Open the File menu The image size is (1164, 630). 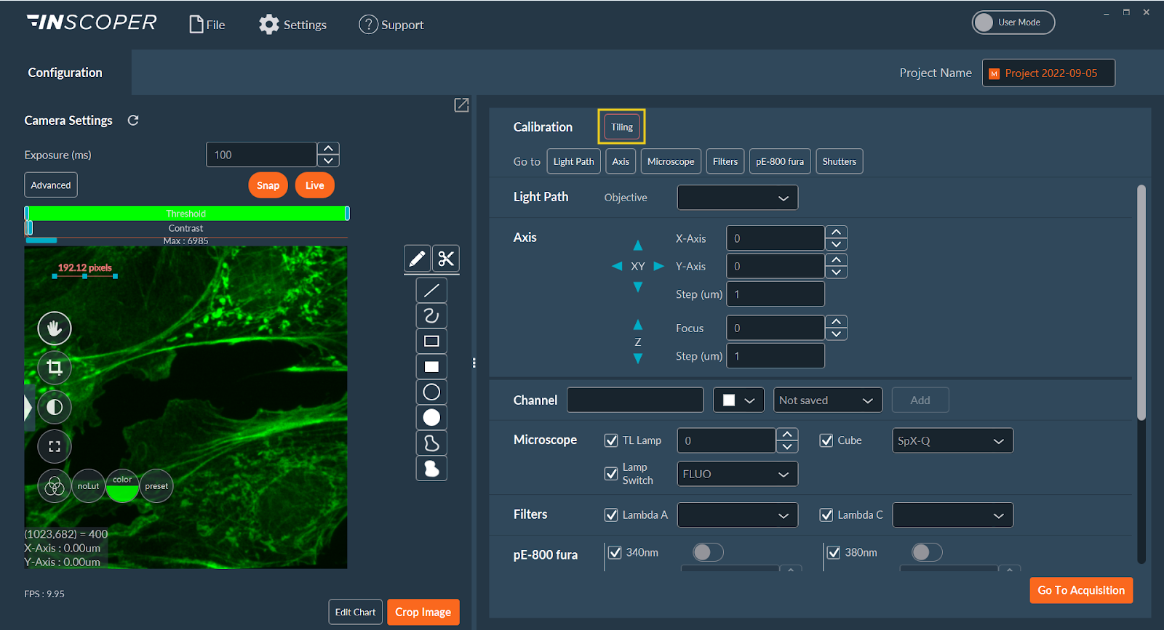[207, 25]
